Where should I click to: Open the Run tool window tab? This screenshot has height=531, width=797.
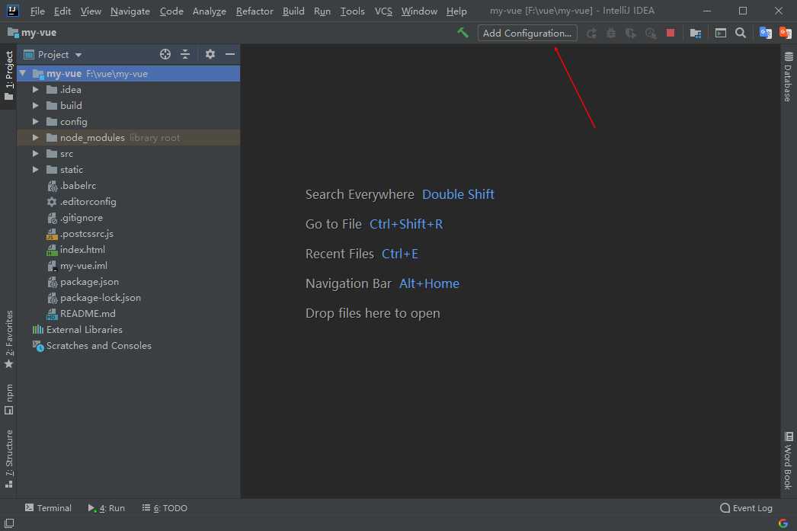[x=106, y=507]
